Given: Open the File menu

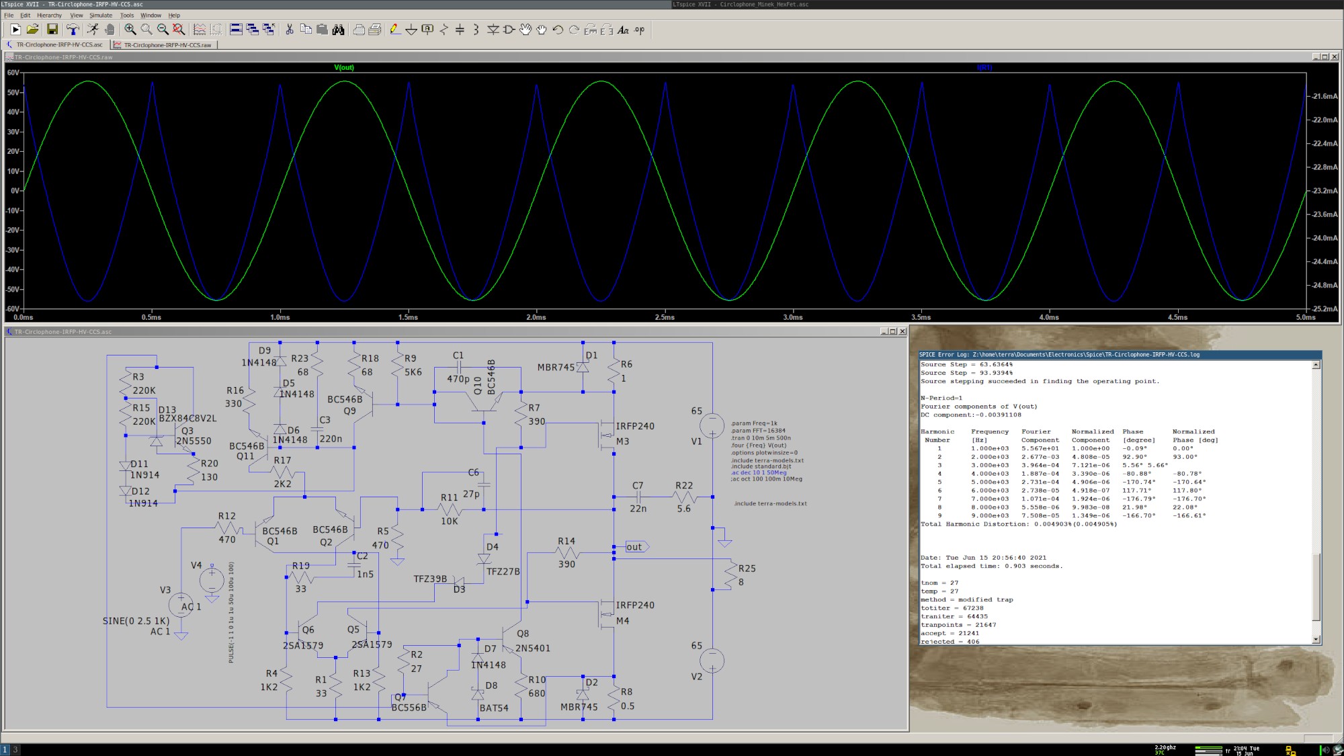Looking at the screenshot, I should (x=9, y=15).
